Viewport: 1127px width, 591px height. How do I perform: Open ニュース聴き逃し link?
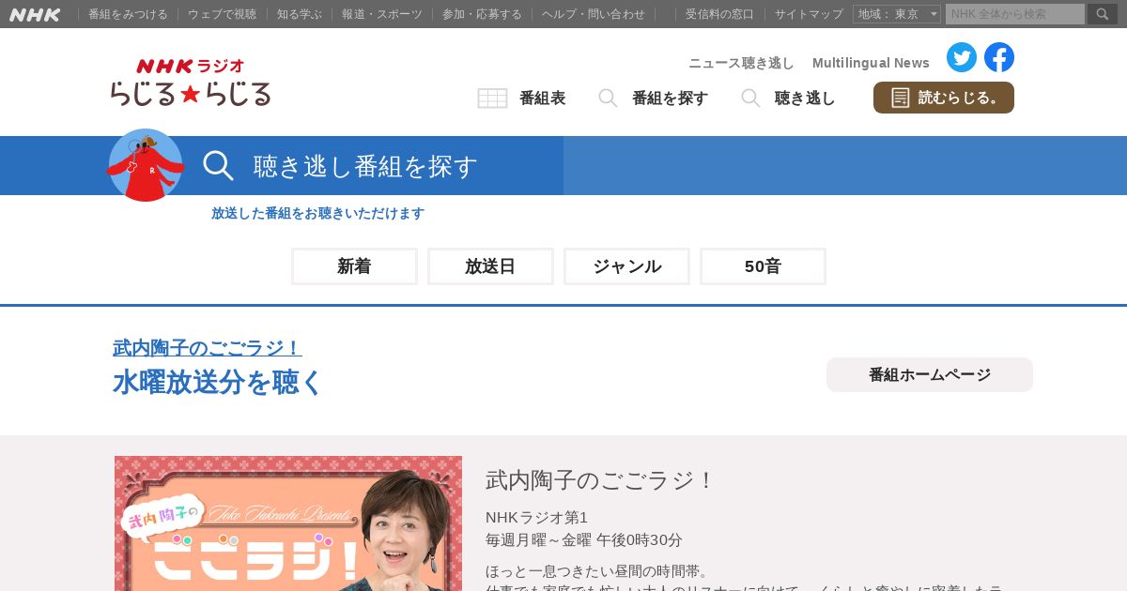click(741, 63)
